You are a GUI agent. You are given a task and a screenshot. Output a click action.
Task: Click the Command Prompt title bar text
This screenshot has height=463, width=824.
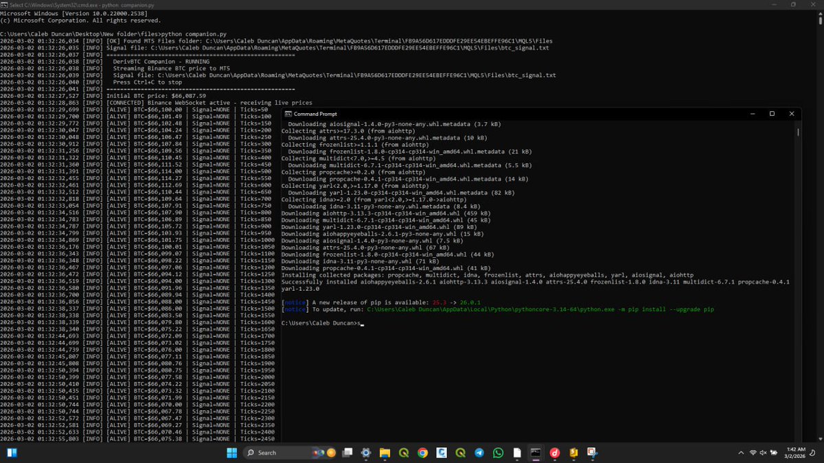315,113
